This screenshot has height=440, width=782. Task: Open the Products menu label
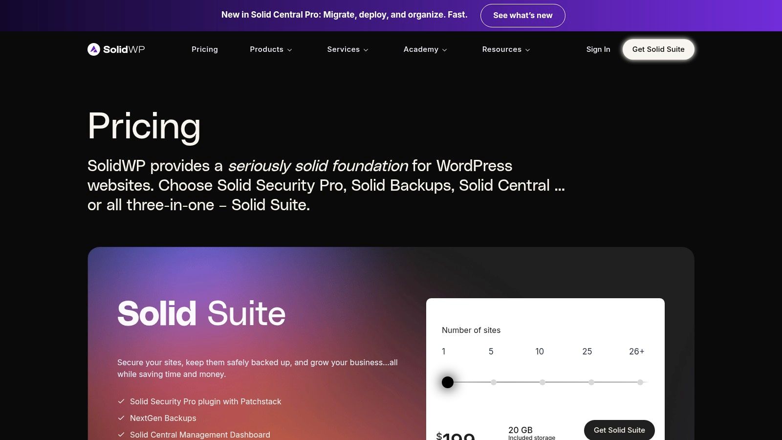click(x=266, y=49)
